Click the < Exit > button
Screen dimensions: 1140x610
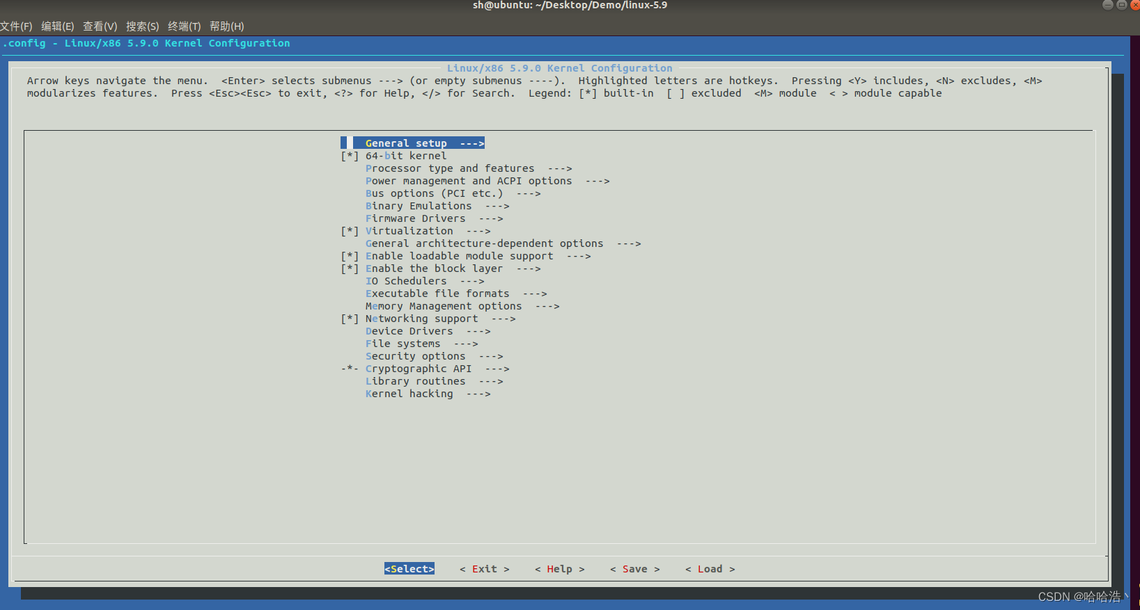click(485, 569)
